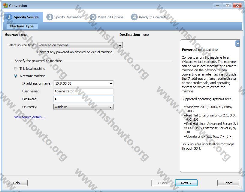245x192 pixels.
Task: Go to the Specify Destination step
Action: click(64, 17)
